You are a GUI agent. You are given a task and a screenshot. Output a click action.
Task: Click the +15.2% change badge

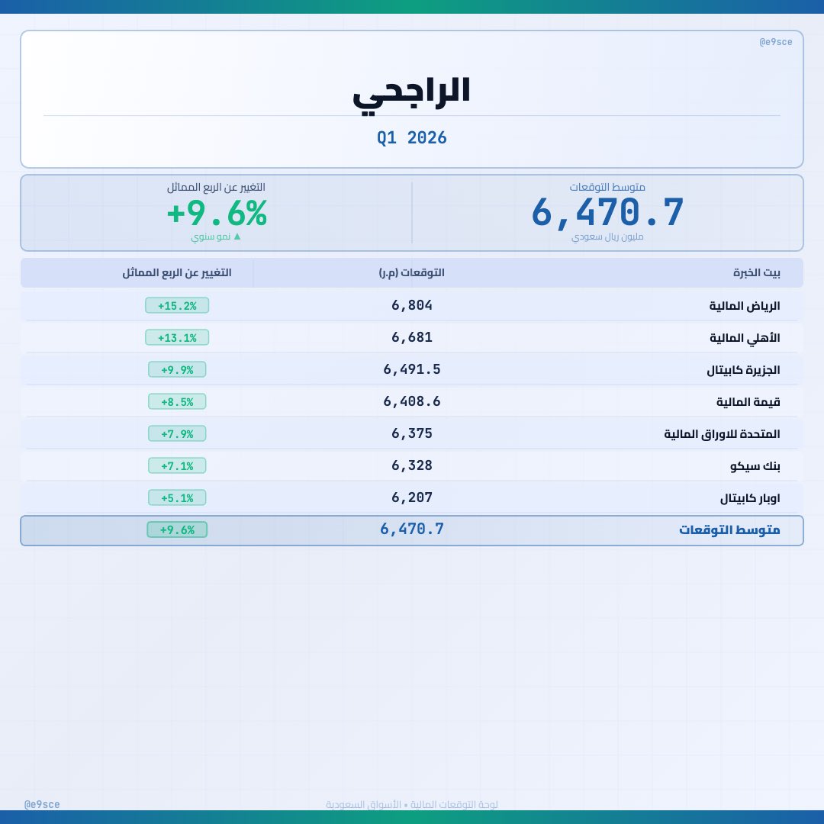tap(177, 305)
